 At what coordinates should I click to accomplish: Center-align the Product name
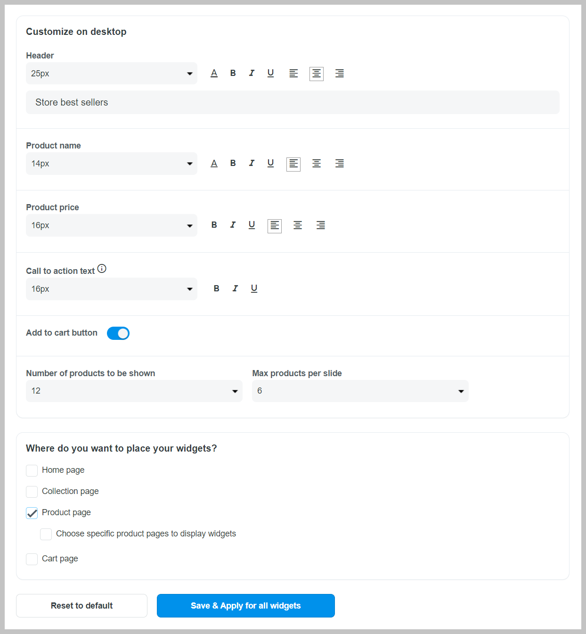click(317, 164)
